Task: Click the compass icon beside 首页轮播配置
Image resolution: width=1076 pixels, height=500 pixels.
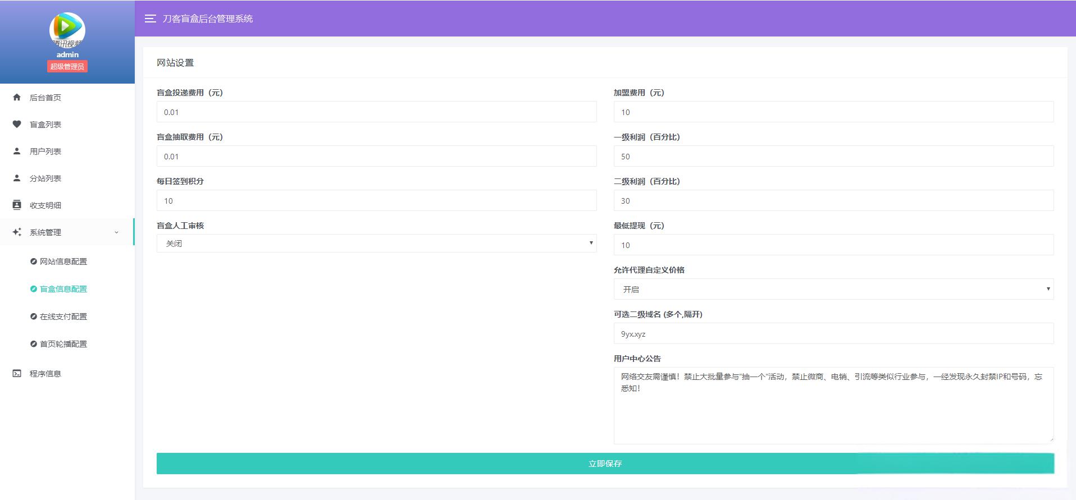Action: 34,344
